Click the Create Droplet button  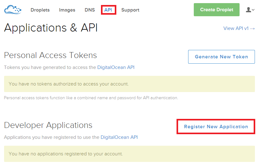[217, 10]
